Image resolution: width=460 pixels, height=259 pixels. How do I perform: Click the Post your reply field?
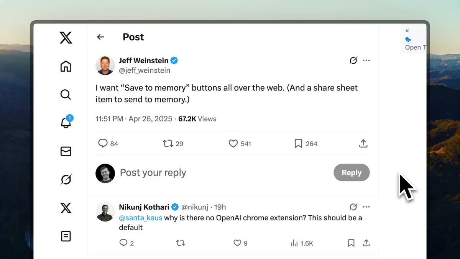pos(222,172)
